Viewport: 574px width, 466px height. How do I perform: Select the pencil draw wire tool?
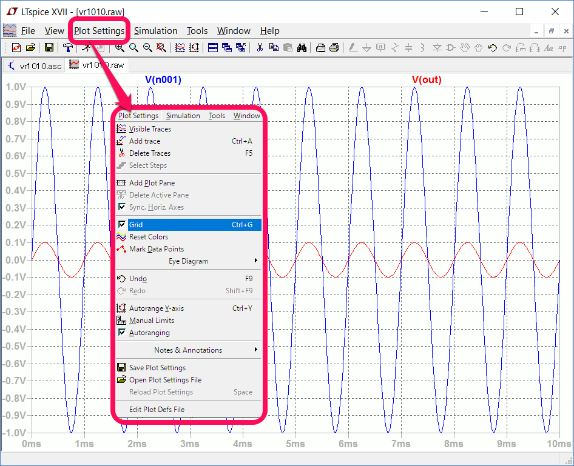[353, 47]
